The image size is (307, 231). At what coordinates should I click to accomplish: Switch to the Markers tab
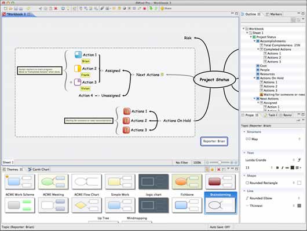(274, 14)
